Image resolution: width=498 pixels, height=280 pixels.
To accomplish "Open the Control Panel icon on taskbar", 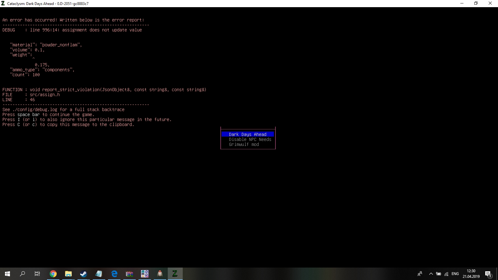I will coord(145,274).
